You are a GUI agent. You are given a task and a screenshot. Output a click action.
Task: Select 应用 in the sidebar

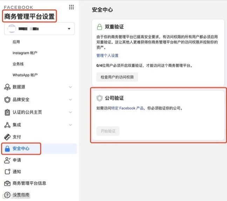16,42
